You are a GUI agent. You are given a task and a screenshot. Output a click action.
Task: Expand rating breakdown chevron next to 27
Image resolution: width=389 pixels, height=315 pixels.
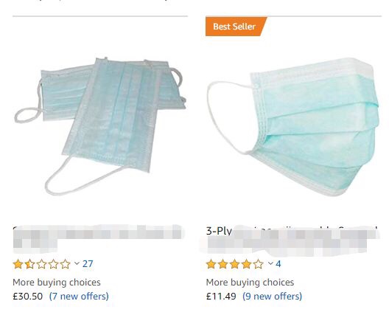[77, 263]
